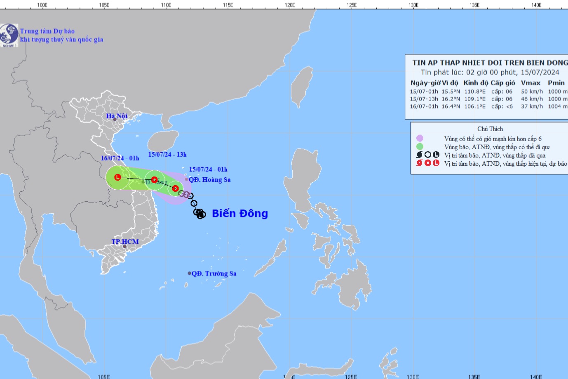The height and width of the screenshot is (379, 568).
Task: Click the 16/07/24 - 01h forecast label
Action: click(x=120, y=158)
